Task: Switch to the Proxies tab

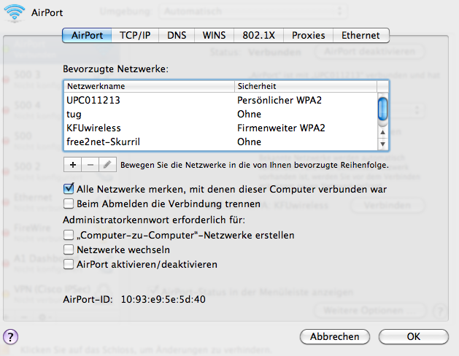Action: [308, 36]
